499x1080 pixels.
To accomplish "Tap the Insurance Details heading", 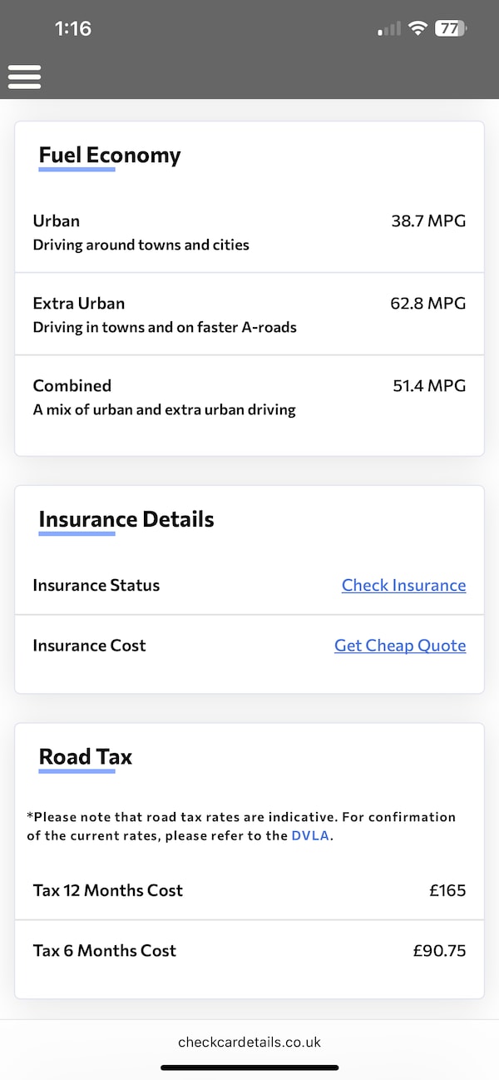I will (126, 519).
